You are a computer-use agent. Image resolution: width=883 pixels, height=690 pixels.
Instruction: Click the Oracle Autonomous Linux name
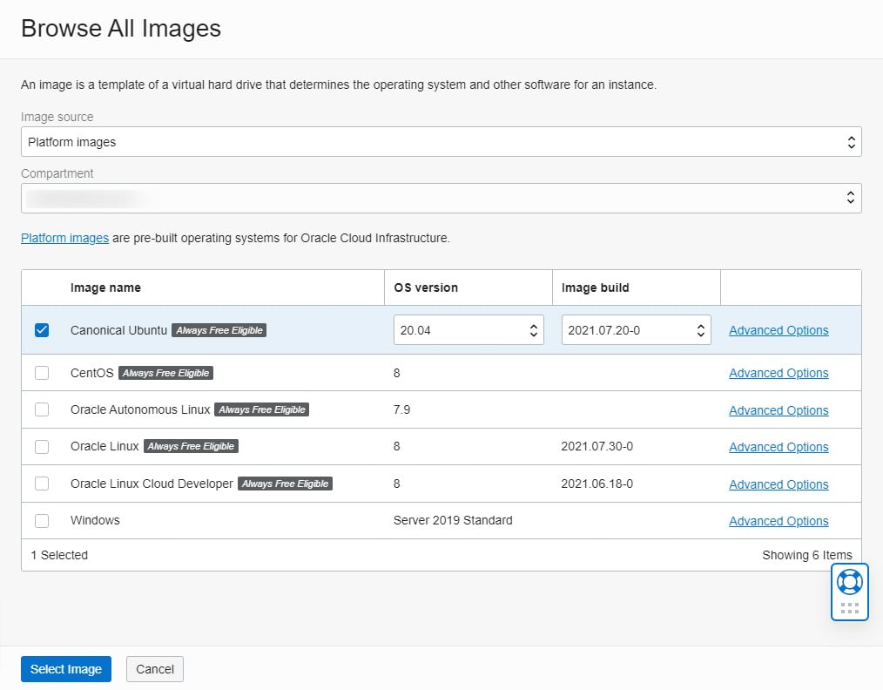(140, 409)
